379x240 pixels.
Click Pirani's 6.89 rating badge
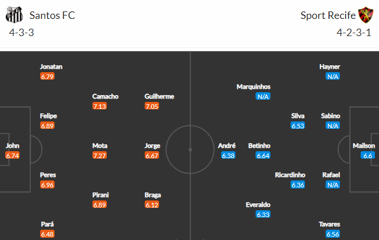[x=100, y=204]
